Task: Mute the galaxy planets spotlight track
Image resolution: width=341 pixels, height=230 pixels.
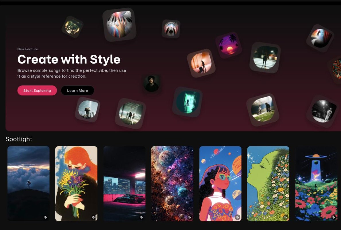Action: click(189, 217)
